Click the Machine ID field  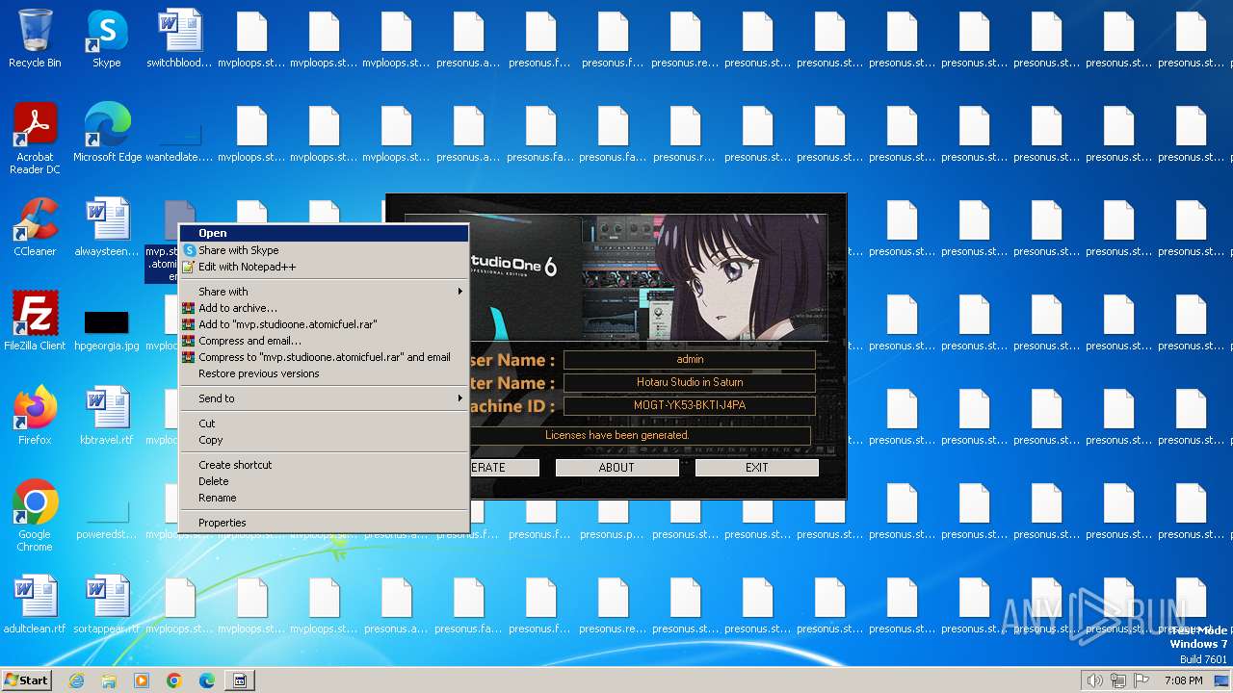[x=690, y=405]
